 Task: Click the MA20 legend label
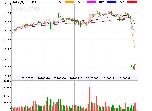[x=102, y=2]
